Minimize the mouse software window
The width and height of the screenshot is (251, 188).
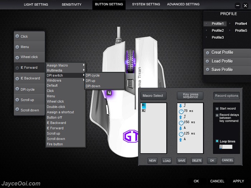pyautogui.click(x=238, y=6)
